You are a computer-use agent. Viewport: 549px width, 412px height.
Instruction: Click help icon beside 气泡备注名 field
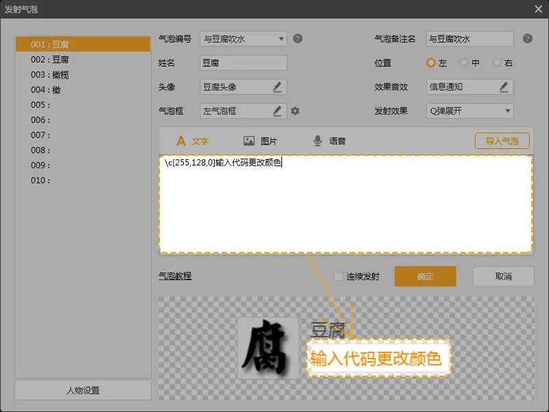pos(527,38)
